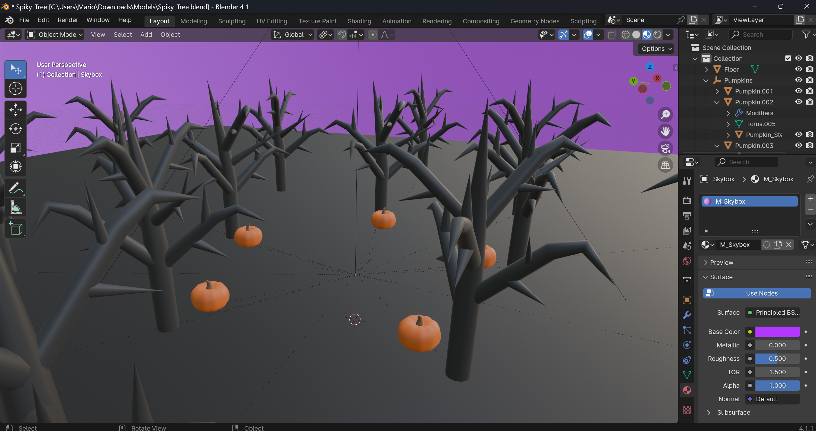Toggle camera view icon
Viewport: 816px width, 431px height.
[x=665, y=148]
